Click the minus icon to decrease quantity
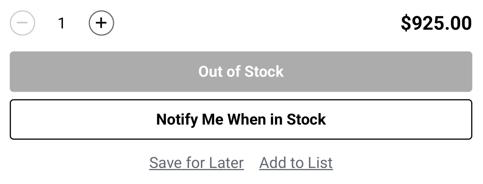Image resolution: width=483 pixels, height=184 pixels. point(22,23)
